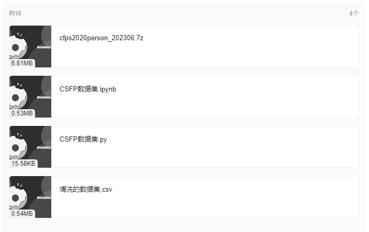Click the 0.53MB size badge
The height and width of the screenshot is (232, 369).
point(22,113)
